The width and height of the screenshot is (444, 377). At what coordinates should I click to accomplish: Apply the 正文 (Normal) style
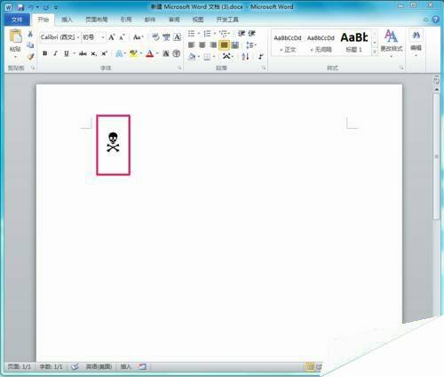288,43
